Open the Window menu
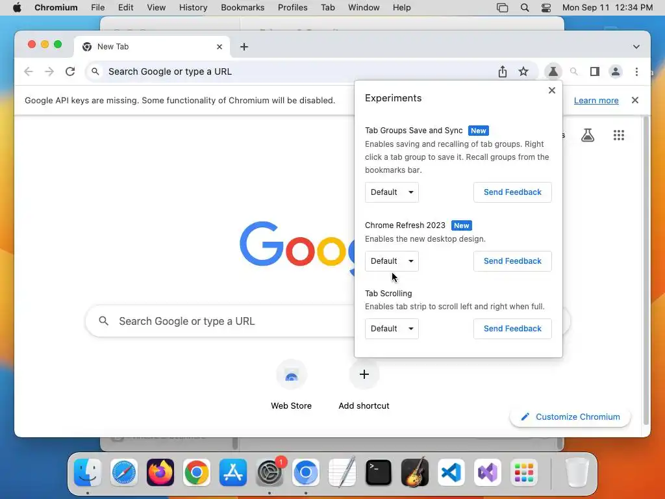This screenshot has height=499, width=665. [x=364, y=8]
